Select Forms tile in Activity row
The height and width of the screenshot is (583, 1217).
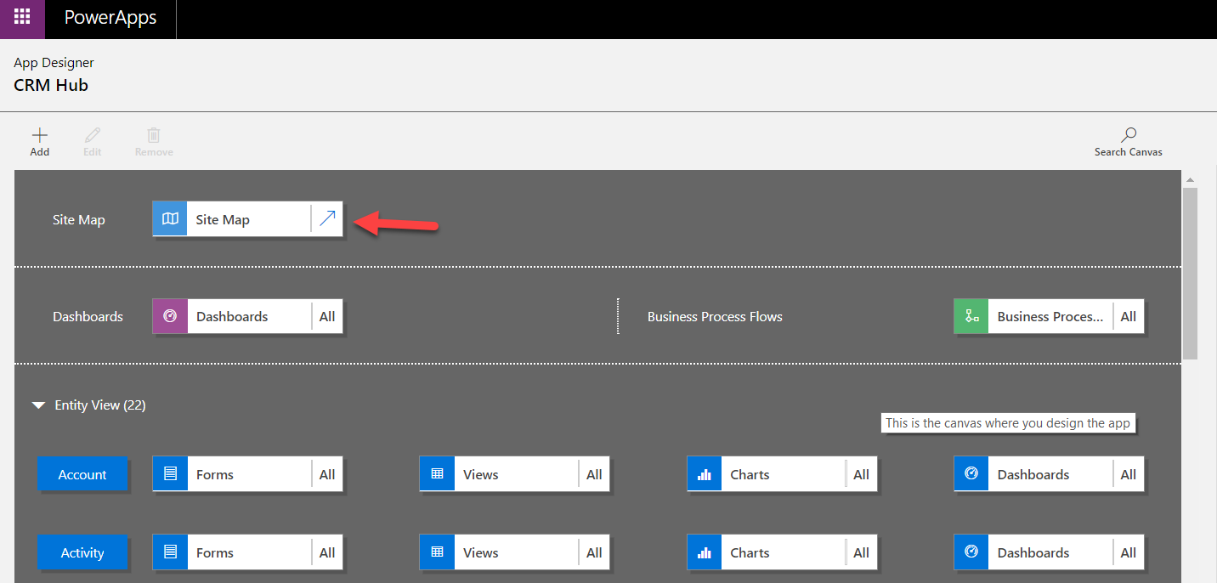[x=248, y=552]
